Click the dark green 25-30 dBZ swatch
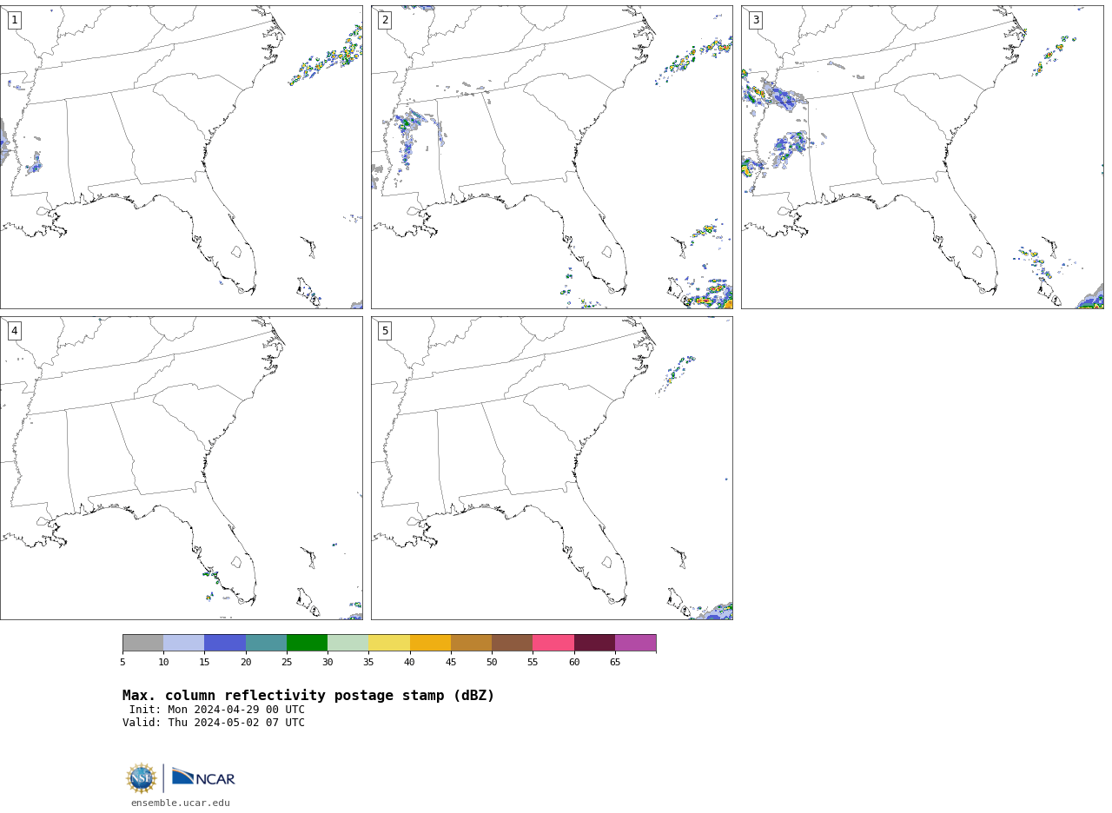The image size is (1112, 813). pos(307,643)
